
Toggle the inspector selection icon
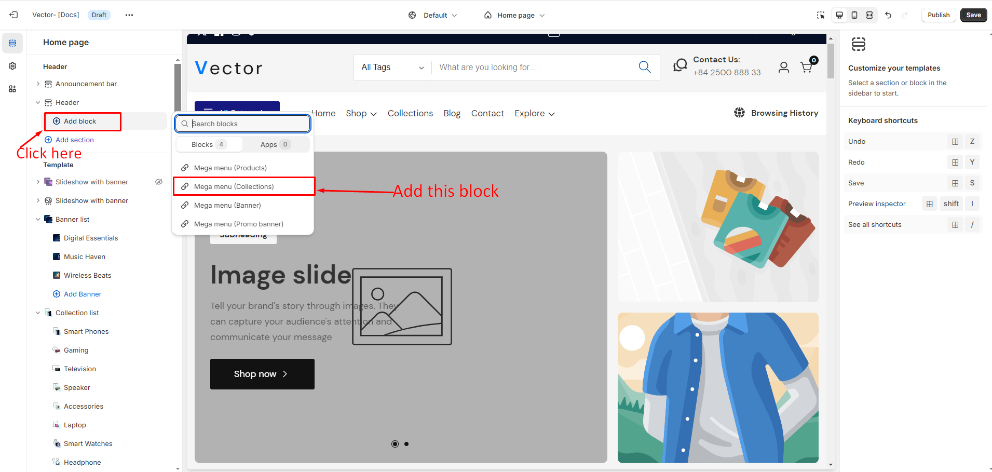point(820,15)
